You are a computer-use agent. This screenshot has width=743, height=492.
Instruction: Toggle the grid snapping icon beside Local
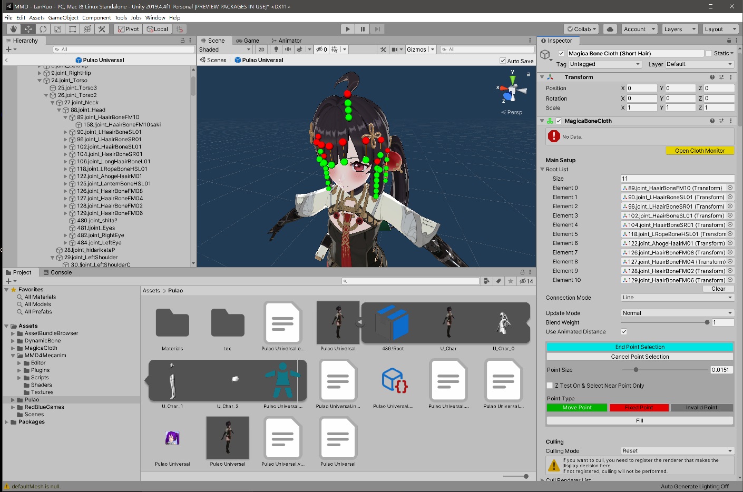(180, 29)
